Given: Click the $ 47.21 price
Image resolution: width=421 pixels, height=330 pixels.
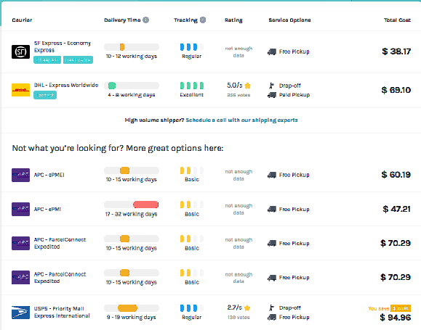Looking at the screenshot, I should [x=397, y=209].
